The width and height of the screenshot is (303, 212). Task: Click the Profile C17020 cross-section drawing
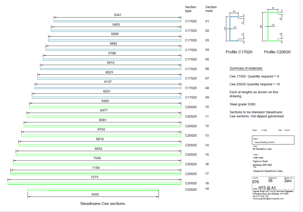(x=234, y=29)
